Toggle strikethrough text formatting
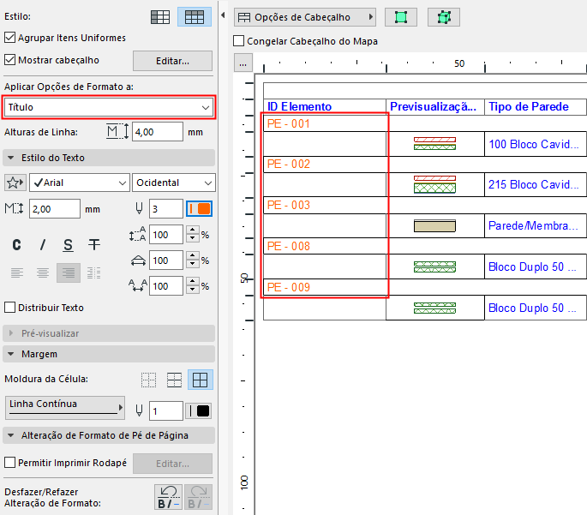The width and height of the screenshot is (587, 515). click(x=94, y=245)
